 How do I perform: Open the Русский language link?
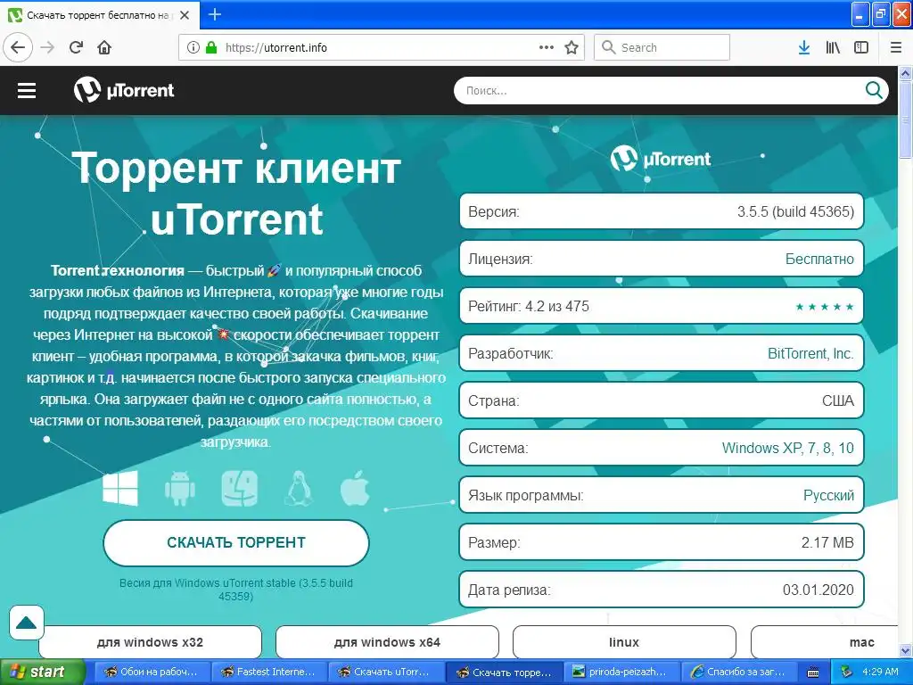pyautogui.click(x=828, y=495)
